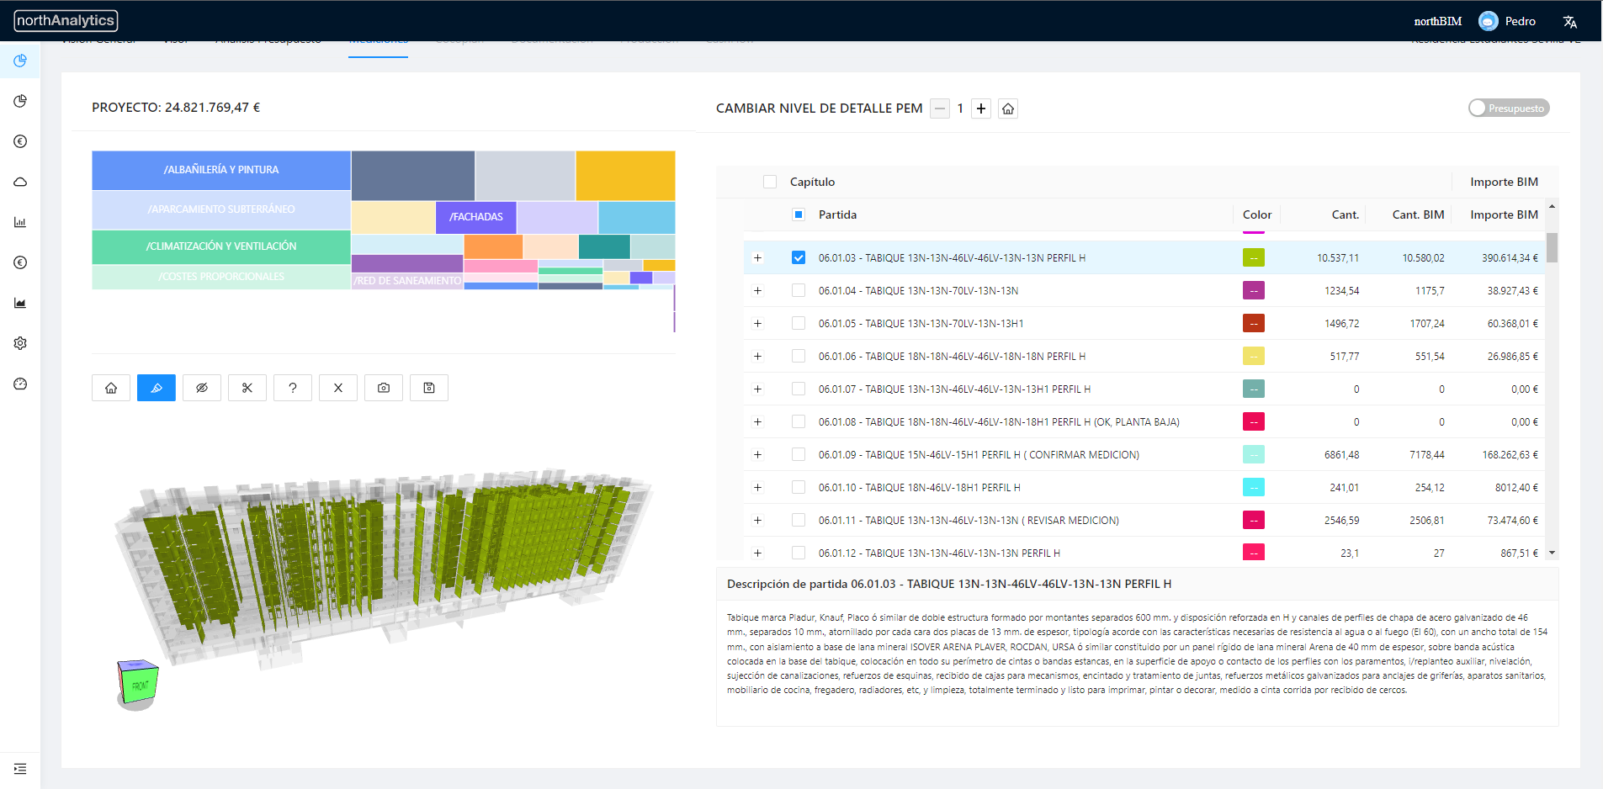Click the northAnalytics logo

66,20
